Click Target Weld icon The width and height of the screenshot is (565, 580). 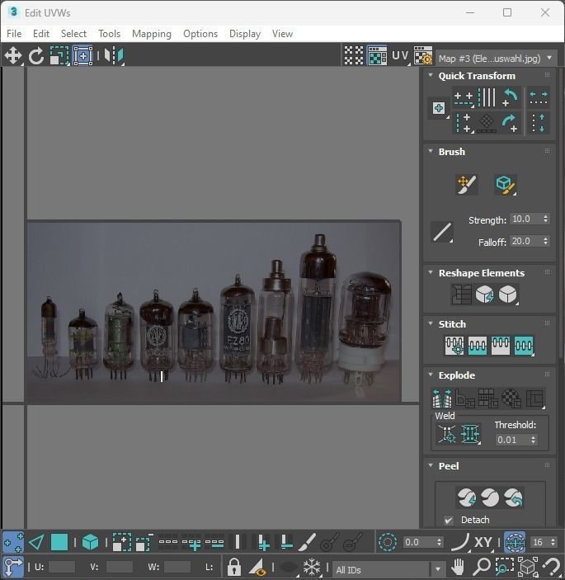click(447, 434)
